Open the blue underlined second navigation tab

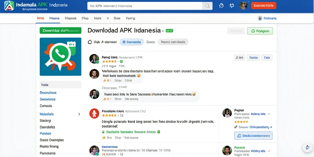[54, 18]
